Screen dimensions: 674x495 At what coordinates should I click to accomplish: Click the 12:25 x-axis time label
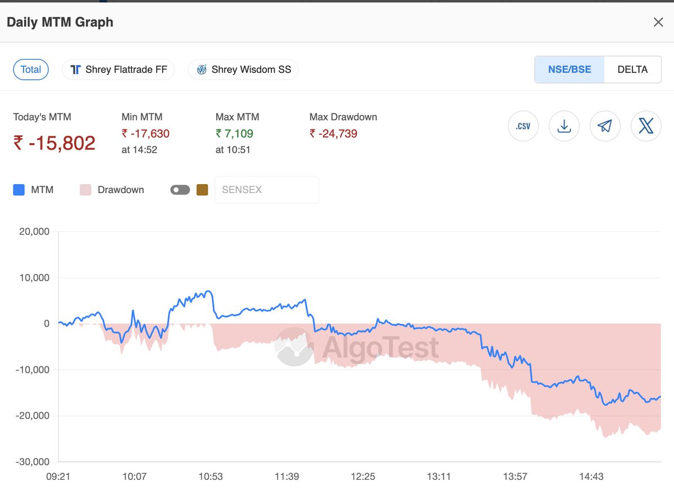[x=363, y=476]
